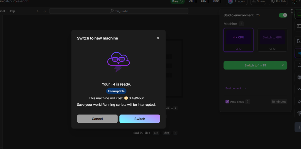The width and height of the screenshot is (301, 149).
Task: Open the Terminal icon in right sidebar
Action: (298, 26)
